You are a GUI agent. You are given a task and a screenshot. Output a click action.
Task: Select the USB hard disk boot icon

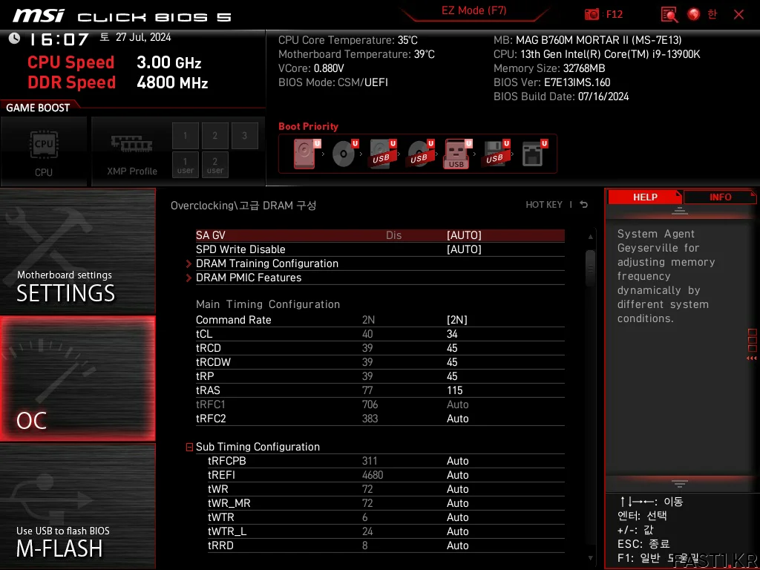tap(382, 154)
